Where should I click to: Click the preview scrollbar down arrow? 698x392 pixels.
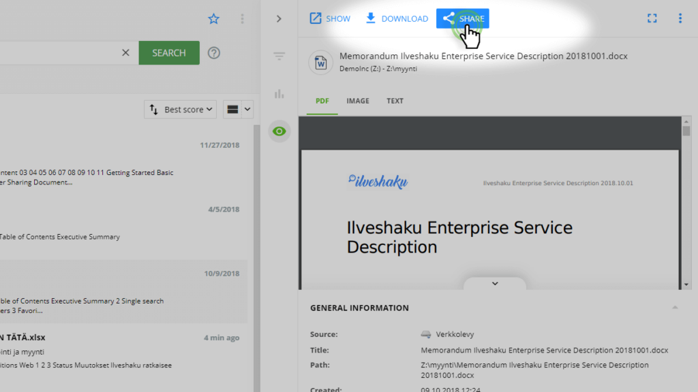[x=686, y=284]
